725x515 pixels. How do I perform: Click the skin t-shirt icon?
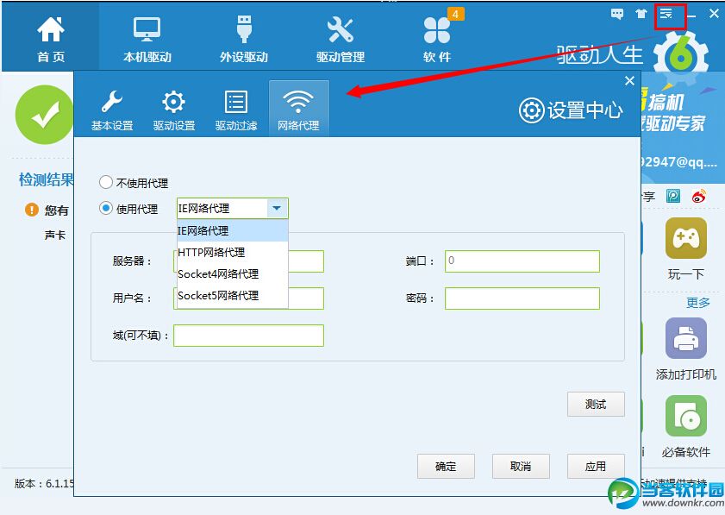pos(641,14)
